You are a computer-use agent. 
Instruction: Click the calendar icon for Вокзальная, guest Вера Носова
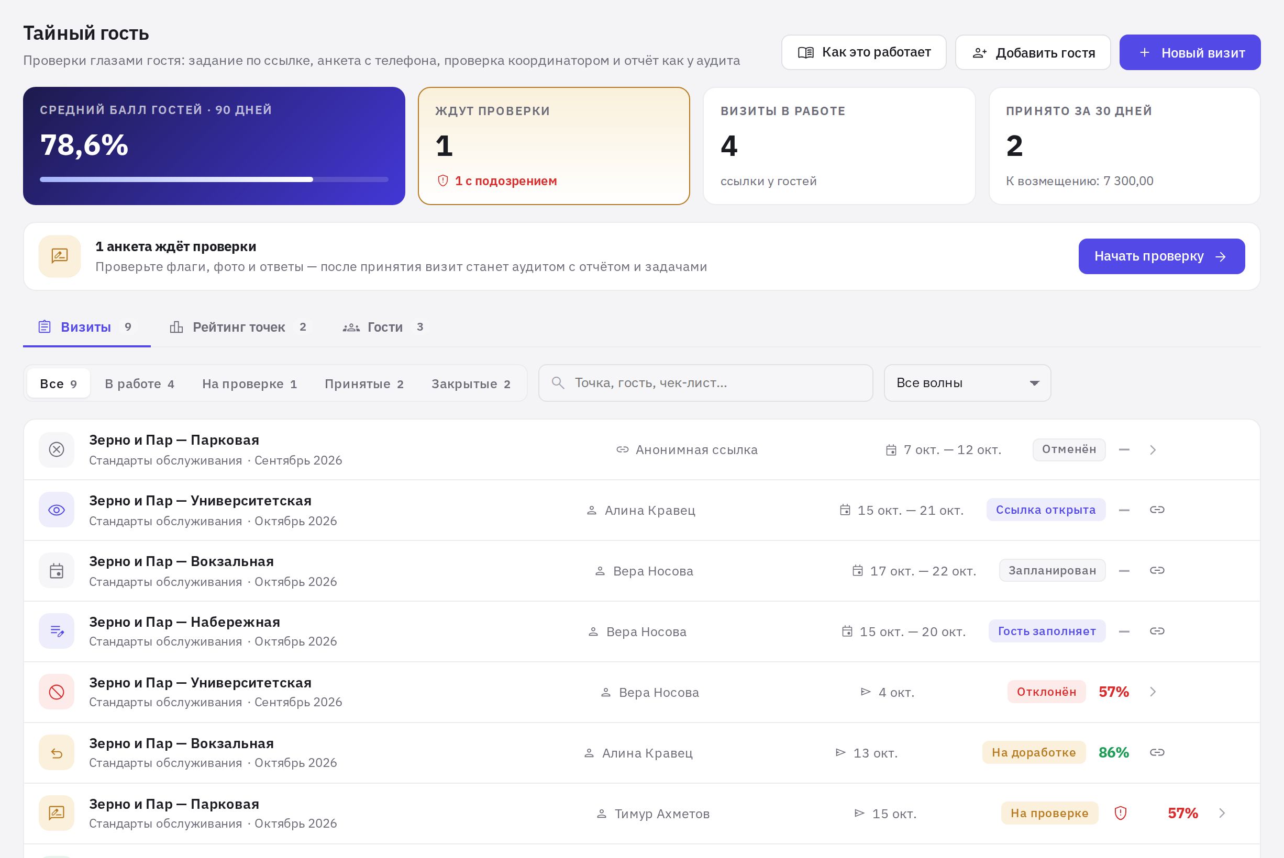pyautogui.click(x=57, y=571)
